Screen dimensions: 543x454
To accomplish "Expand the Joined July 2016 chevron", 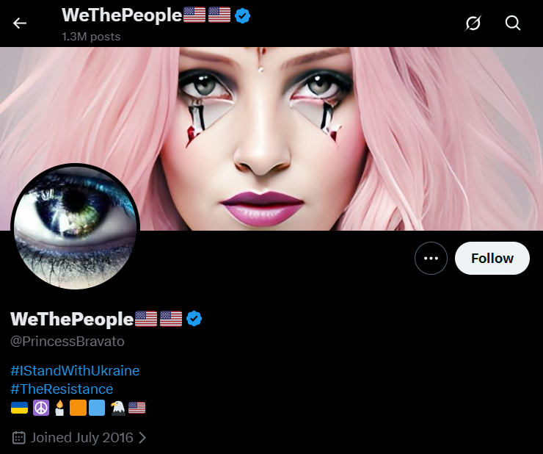I will pos(142,438).
